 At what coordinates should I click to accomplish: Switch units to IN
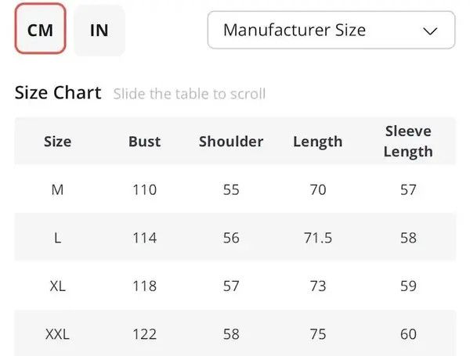click(99, 31)
